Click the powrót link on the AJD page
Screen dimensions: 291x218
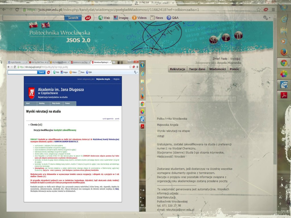click(x=117, y=119)
